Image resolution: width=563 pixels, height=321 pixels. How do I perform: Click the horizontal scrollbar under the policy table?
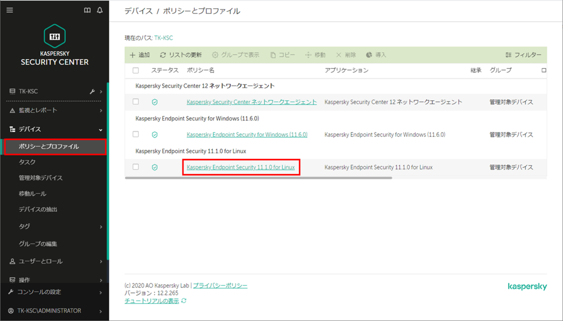(x=259, y=178)
